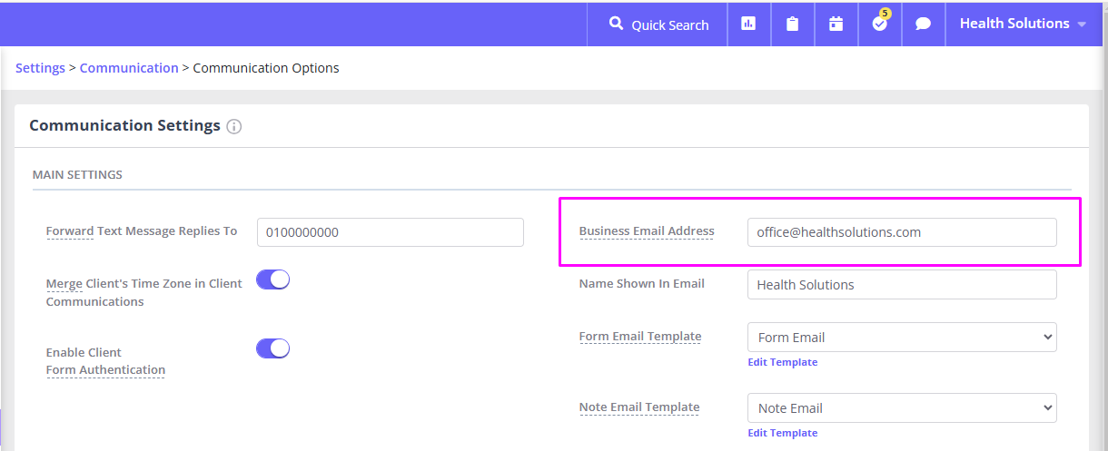
Task: Click the Business Email Address field
Action: tap(902, 232)
